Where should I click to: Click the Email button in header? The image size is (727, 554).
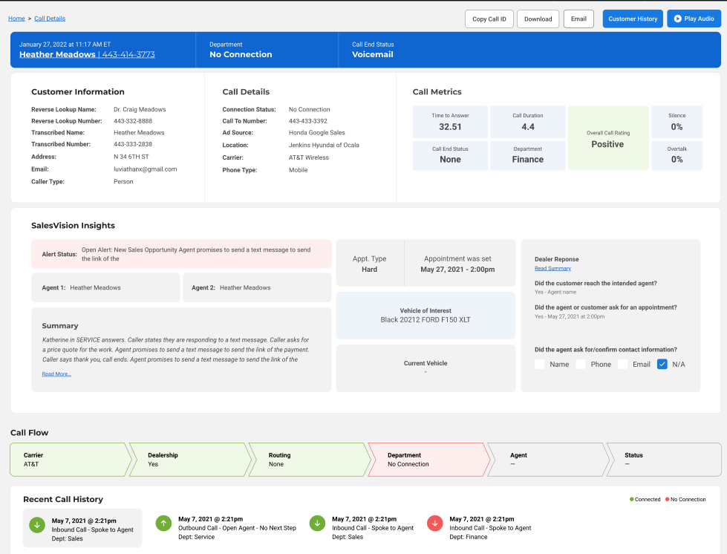[578, 19]
